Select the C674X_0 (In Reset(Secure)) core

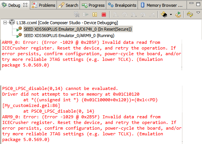(78, 29)
